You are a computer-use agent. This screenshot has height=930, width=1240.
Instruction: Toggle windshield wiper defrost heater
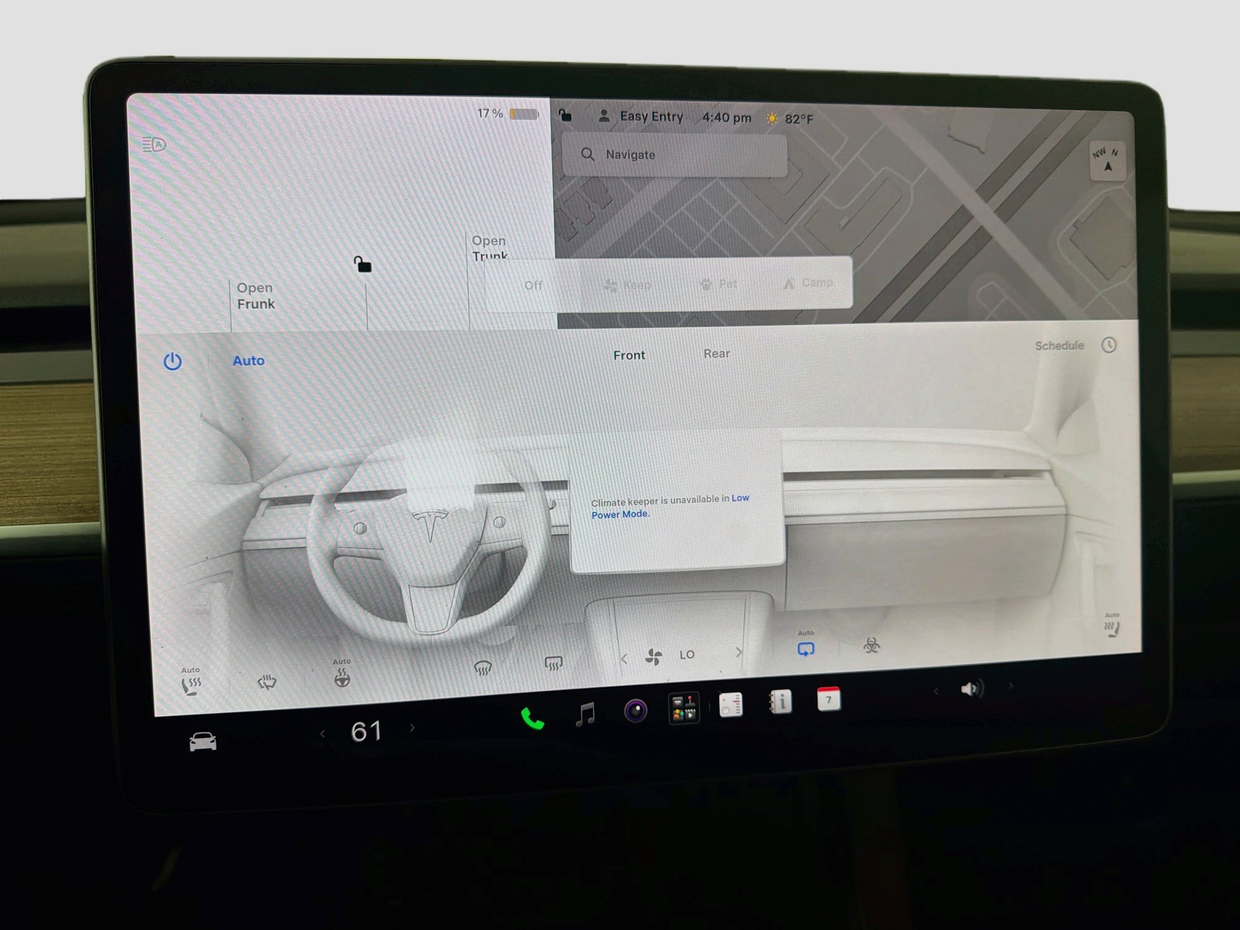point(266,681)
